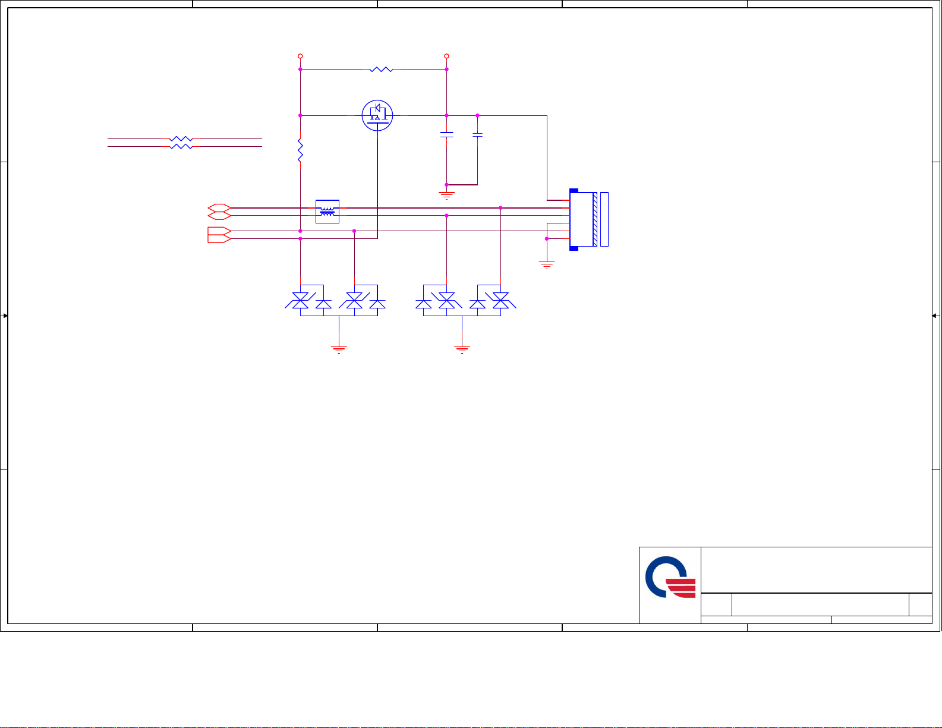Click the upper pentagon-shaped port symbol
The width and height of the screenshot is (942, 728).
[219, 231]
